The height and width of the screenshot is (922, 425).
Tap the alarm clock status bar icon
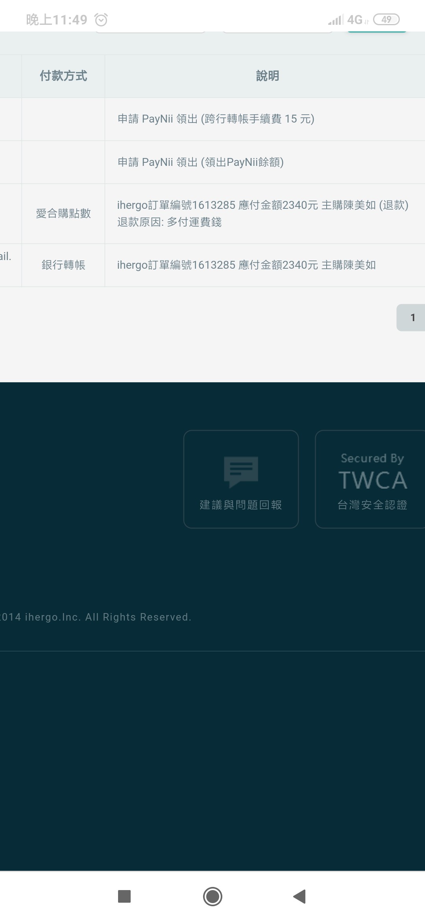click(101, 20)
